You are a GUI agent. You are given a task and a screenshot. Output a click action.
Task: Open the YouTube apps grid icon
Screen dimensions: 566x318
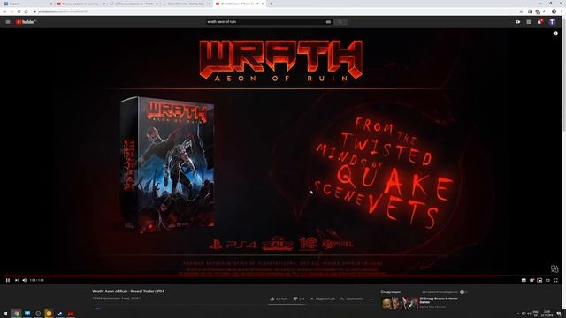coord(529,22)
